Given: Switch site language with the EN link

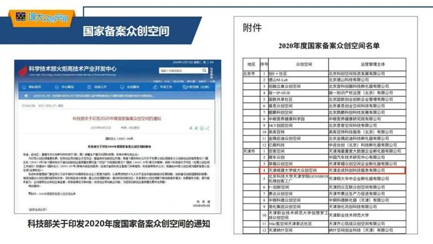Looking at the screenshot, I should 212,62.
